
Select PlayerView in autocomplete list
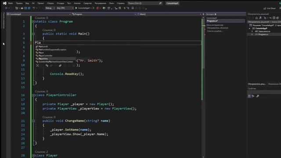coord(56,59)
